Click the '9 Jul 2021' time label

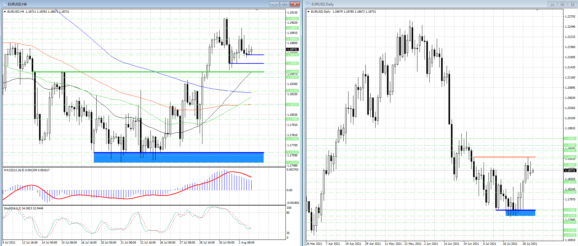(9, 243)
